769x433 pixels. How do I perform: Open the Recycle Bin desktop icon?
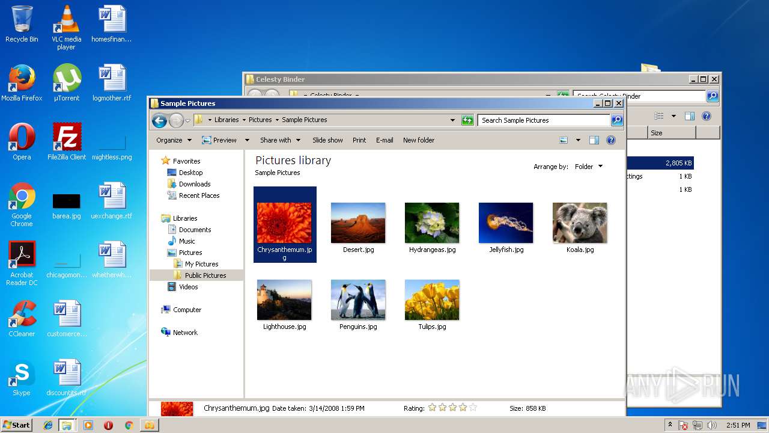tap(22, 24)
